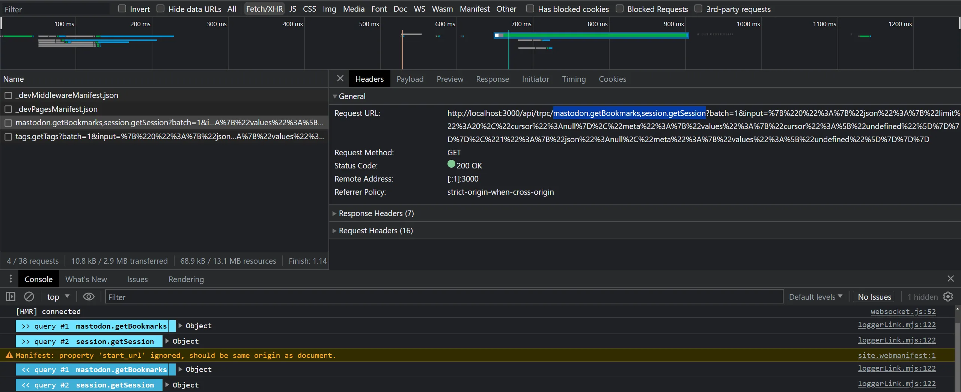Viewport: 961px width, 392px height.
Task: Close the console drawer
Action: click(x=950, y=279)
